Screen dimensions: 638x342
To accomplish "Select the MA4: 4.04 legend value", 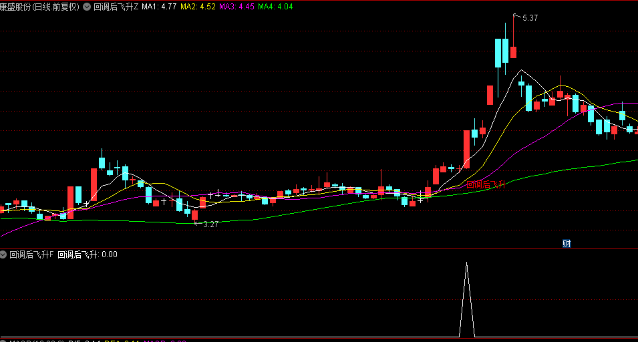I will [275, 7].
